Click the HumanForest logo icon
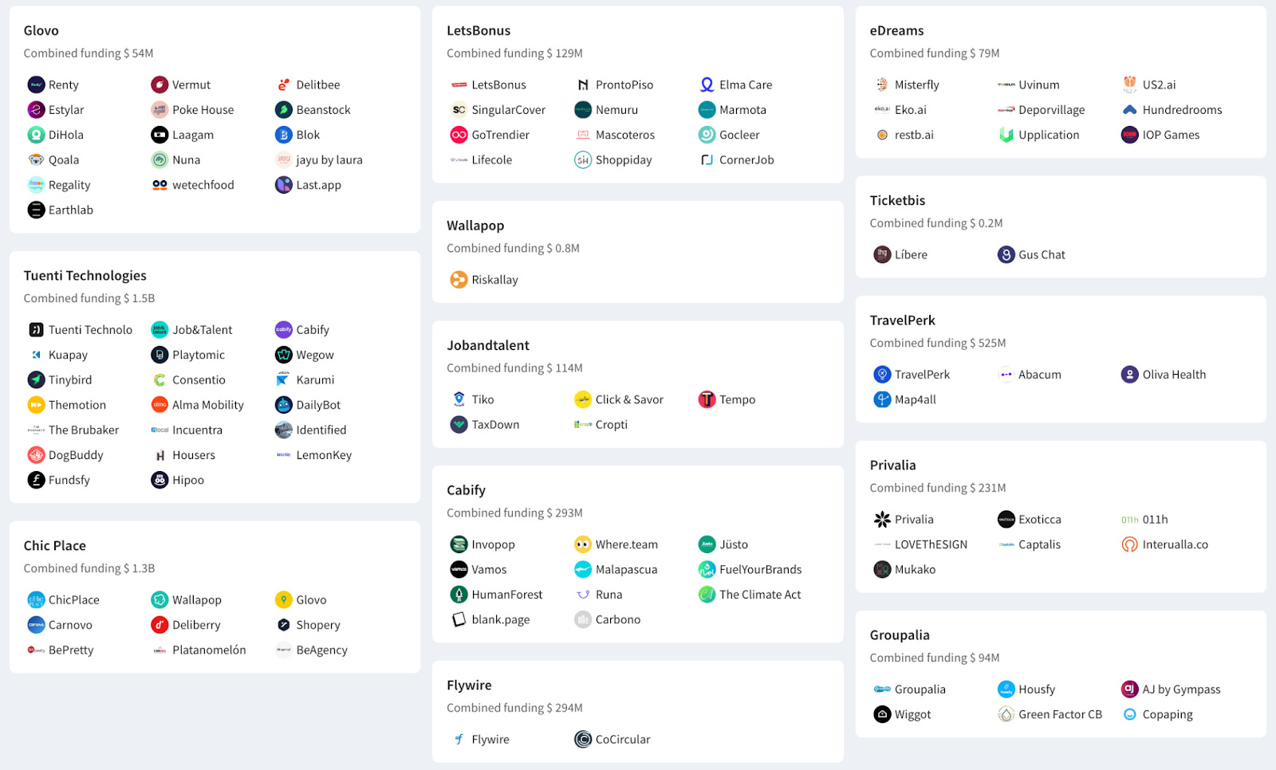Viewport: 1276px width, 770px height. point(459,595)
